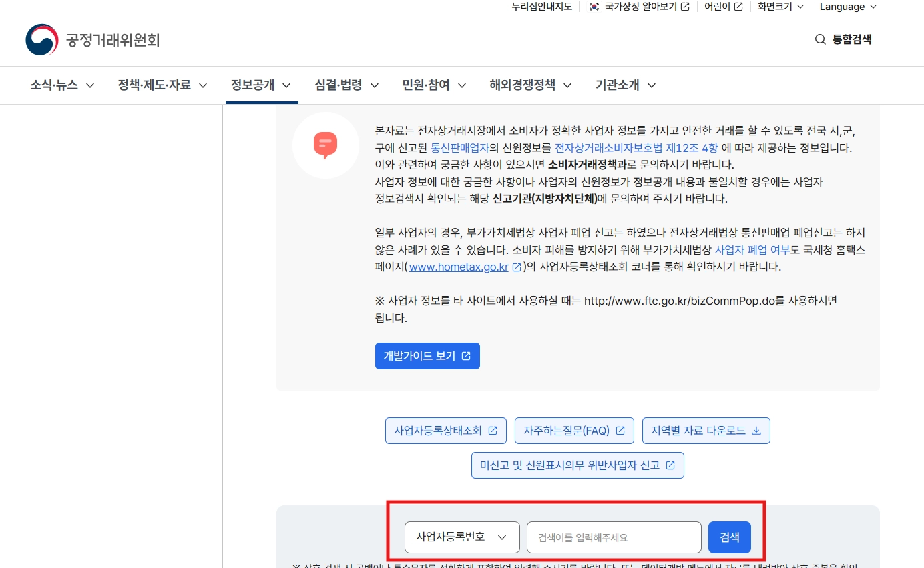Expand the 소식·뉴스 menu
Screen dimensions: 924x568
(62, 85)
